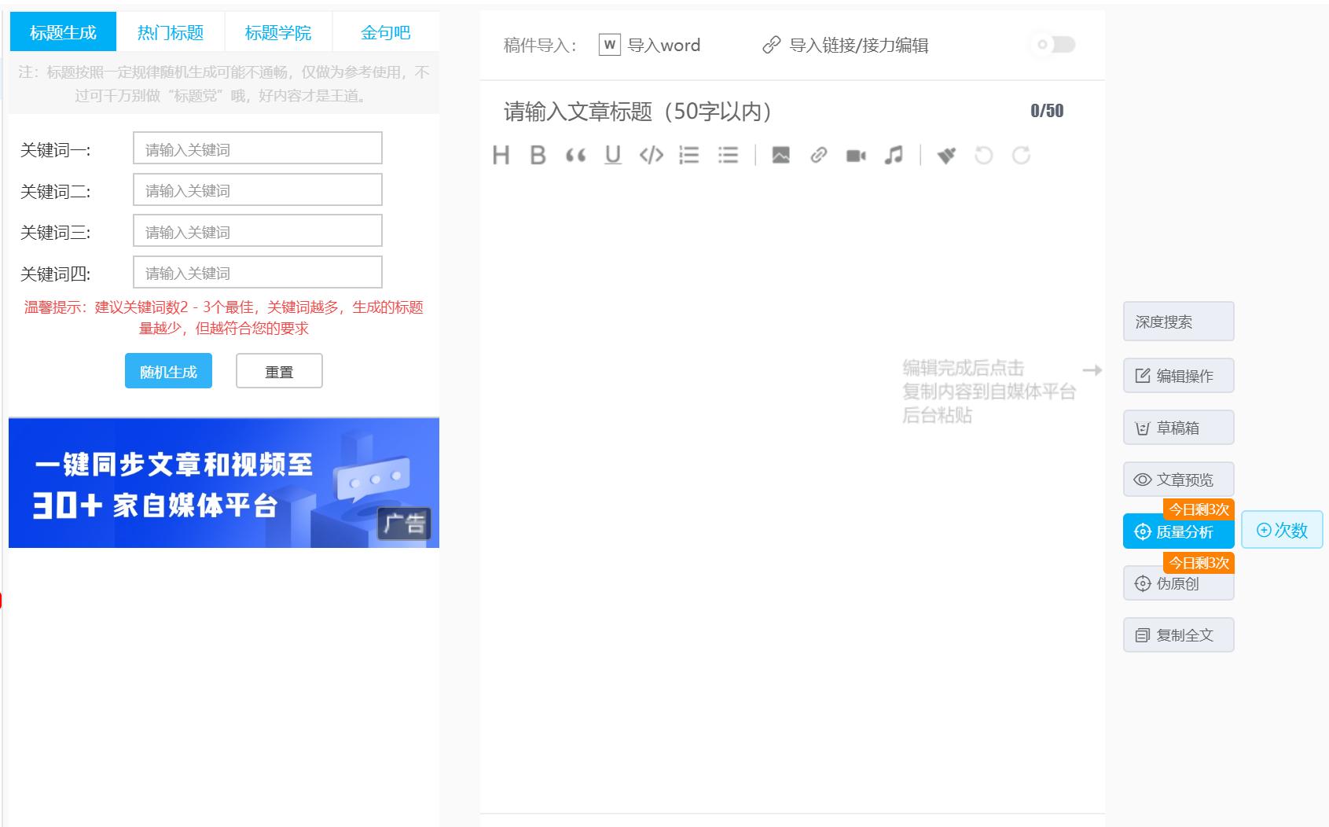Insert music using the music note icon
The height and width of the screenshot is (827, 1329).
click(894, 155)
